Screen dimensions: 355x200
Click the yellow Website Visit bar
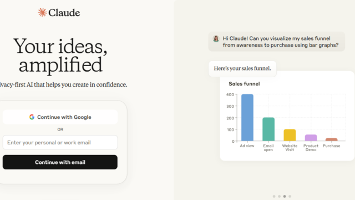coord(290,135)
